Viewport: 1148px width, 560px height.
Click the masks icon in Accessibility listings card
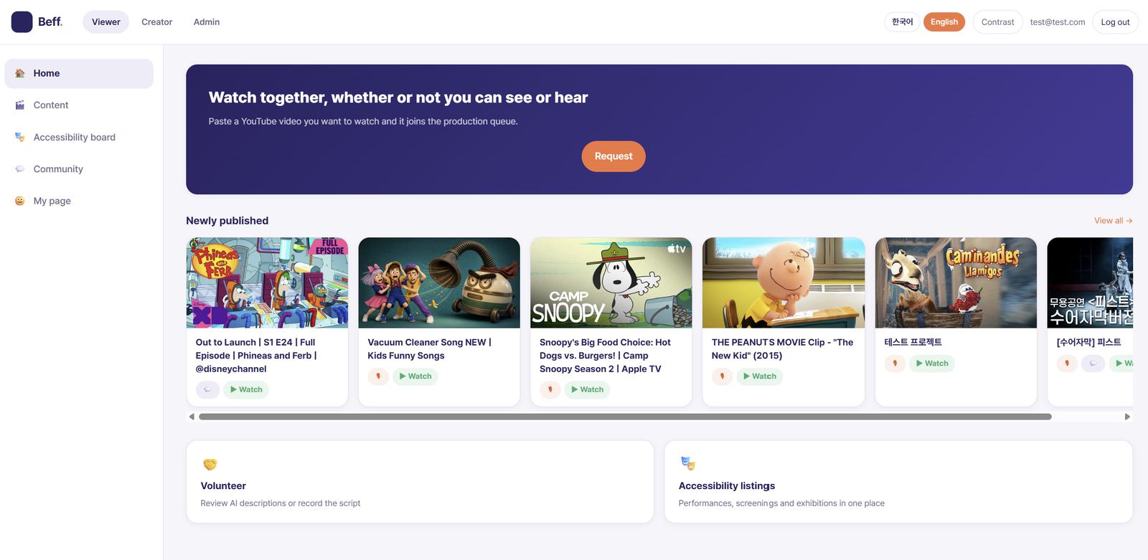tap(687, 464)
